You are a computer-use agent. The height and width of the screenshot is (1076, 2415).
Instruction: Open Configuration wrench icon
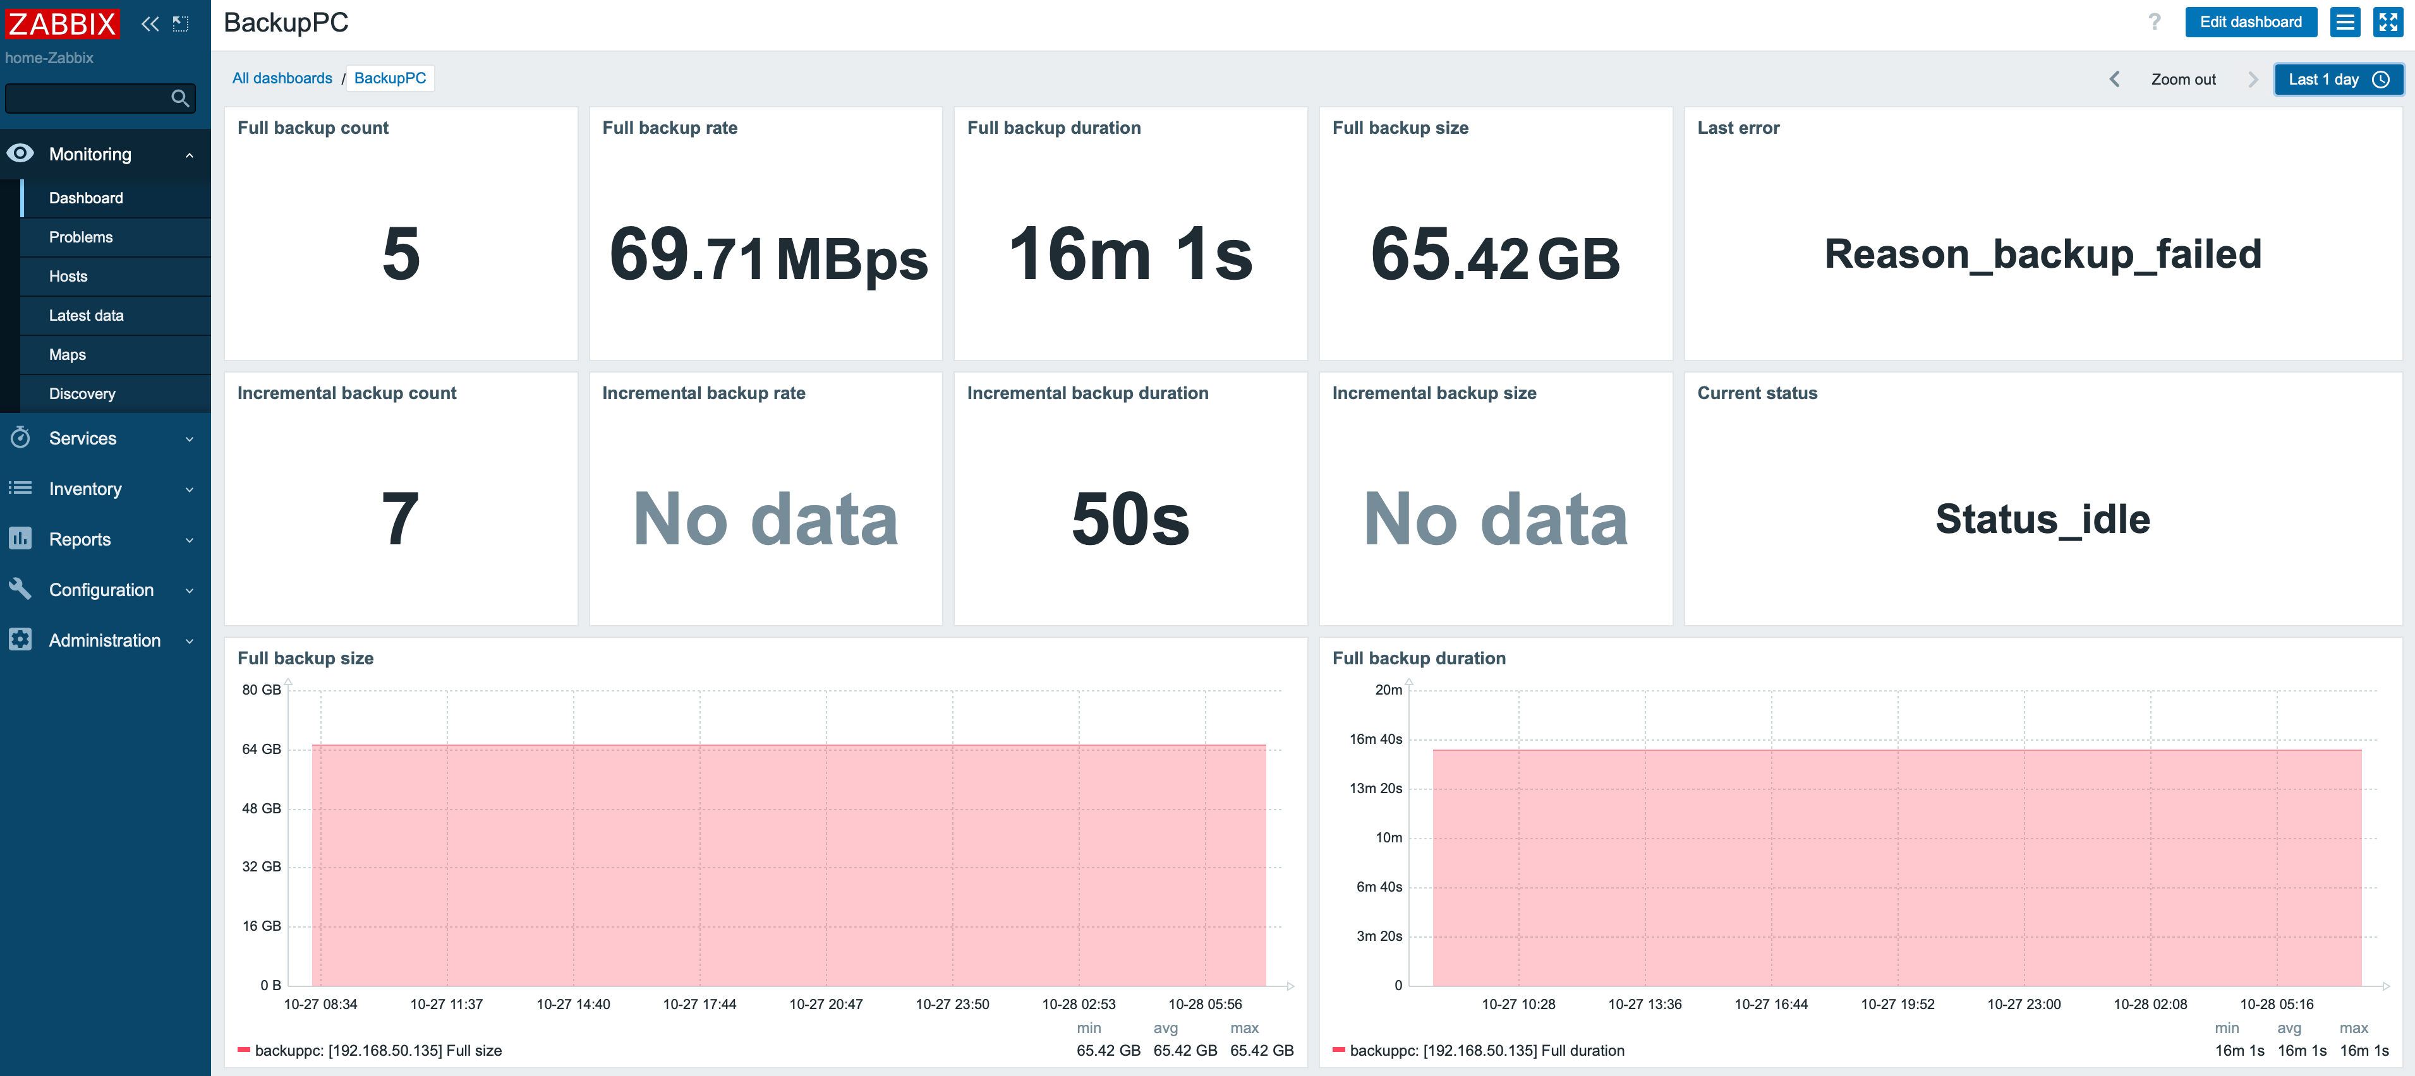[20, 590]
